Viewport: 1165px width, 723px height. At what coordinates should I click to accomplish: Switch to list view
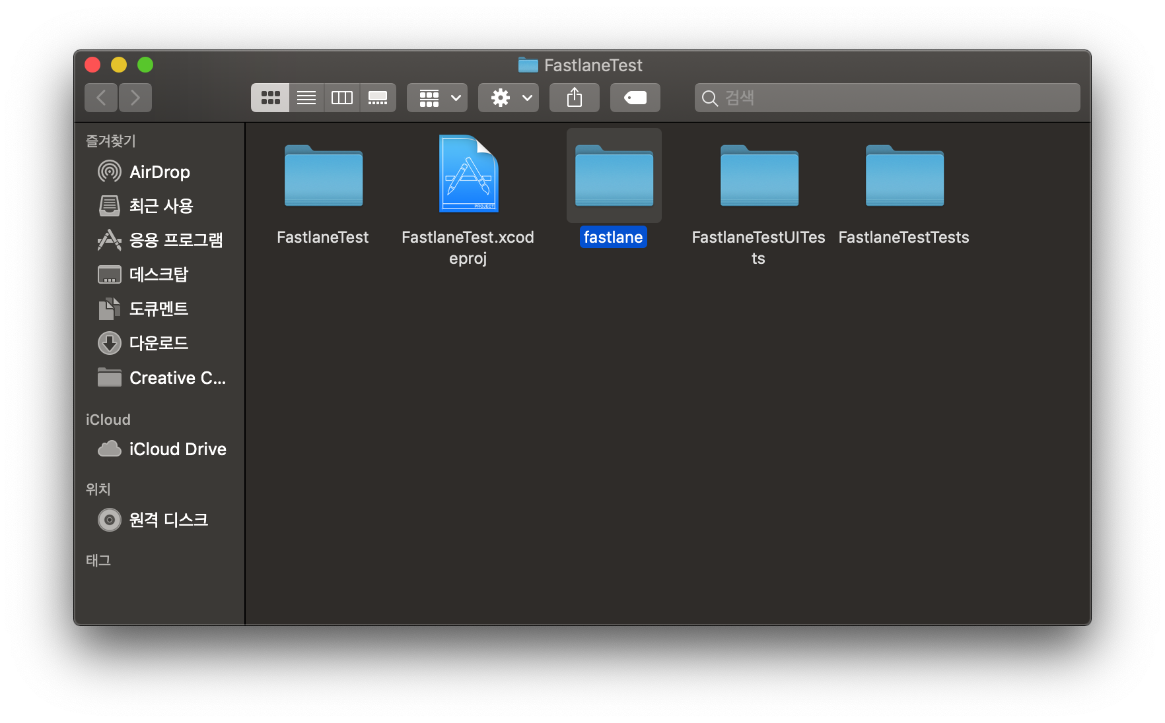point(306,98)
